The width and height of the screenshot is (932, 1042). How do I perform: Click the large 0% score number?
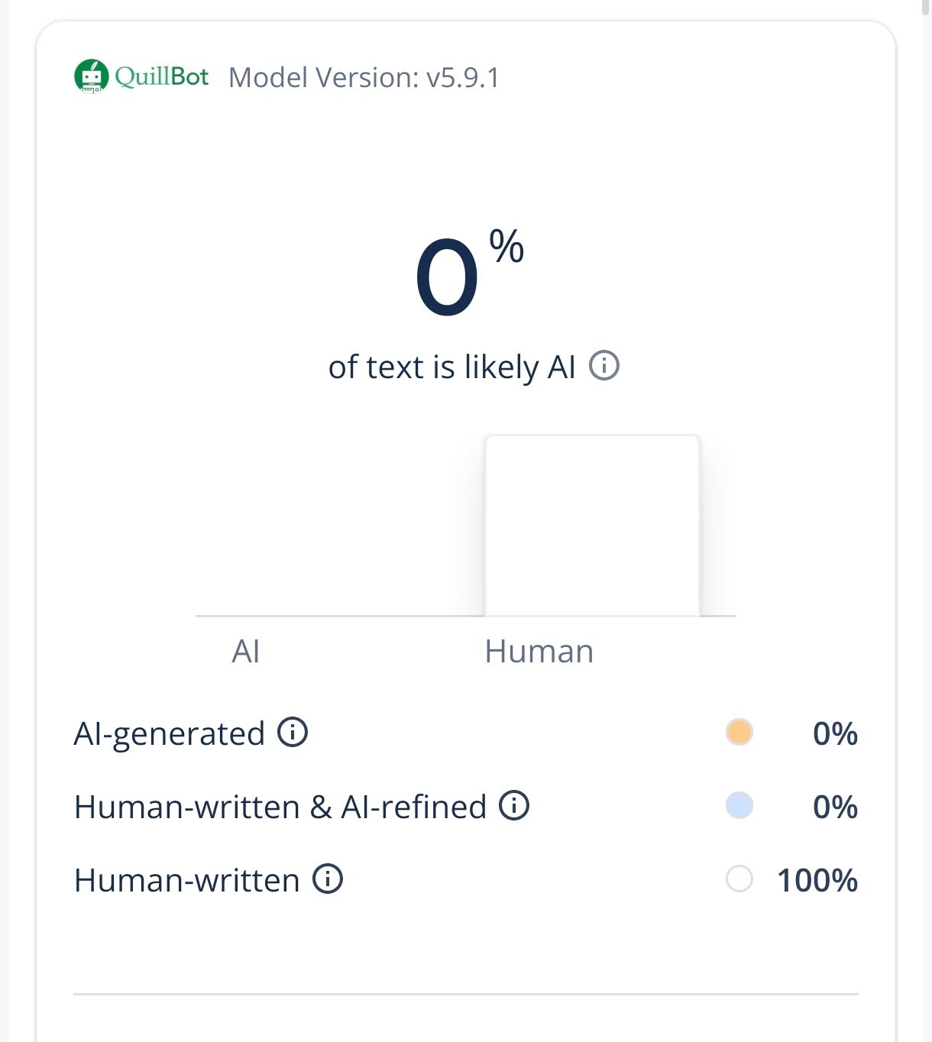(x=448, y=277)
